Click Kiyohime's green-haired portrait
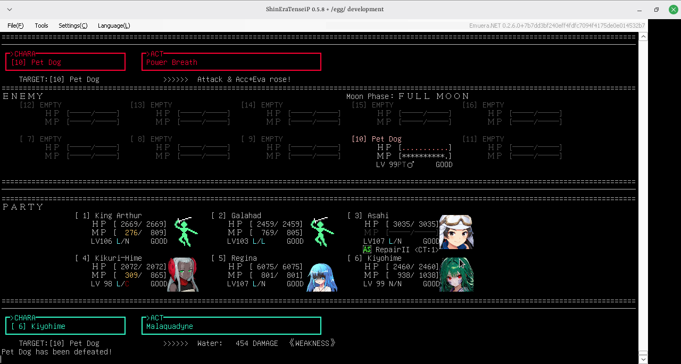The height and width of the screenshot is (364, 681). (456, 275)
